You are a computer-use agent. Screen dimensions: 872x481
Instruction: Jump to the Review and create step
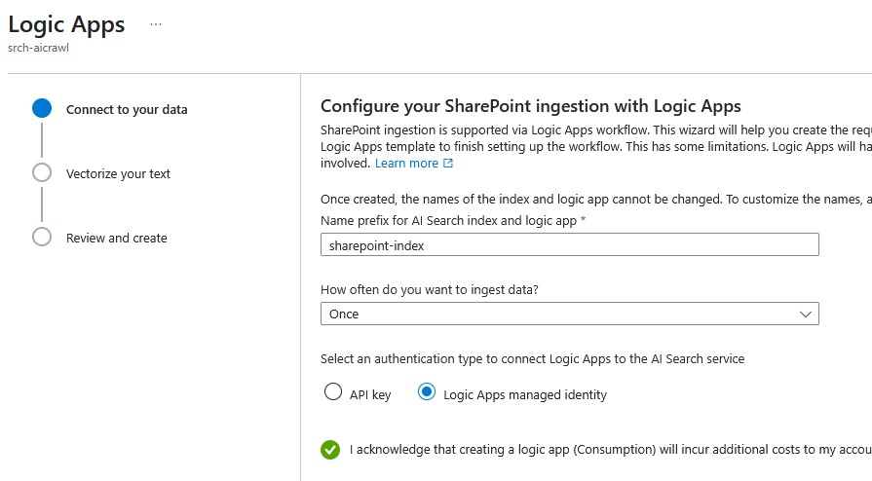(116, 238)
